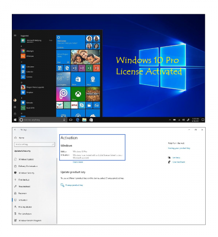This screenshot has width=218, height=237.
Task: Click the Learn more link under Activation
Action: (x=78, y=162)
